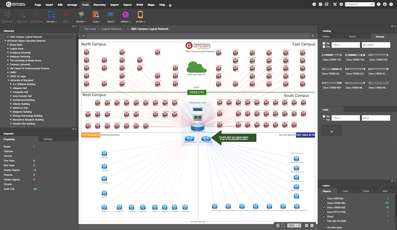Open the Page menu
397x230 pixels.
[x=38, y=5]
